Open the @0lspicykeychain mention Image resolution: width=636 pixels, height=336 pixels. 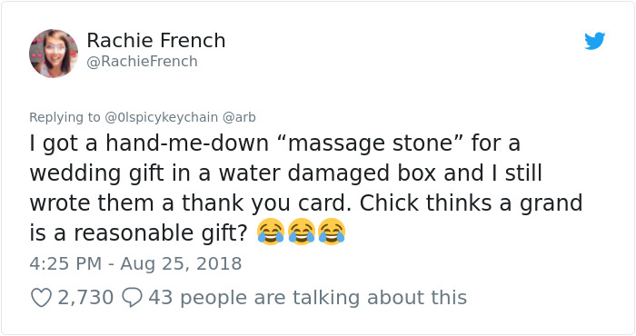(x=162, y=117)
